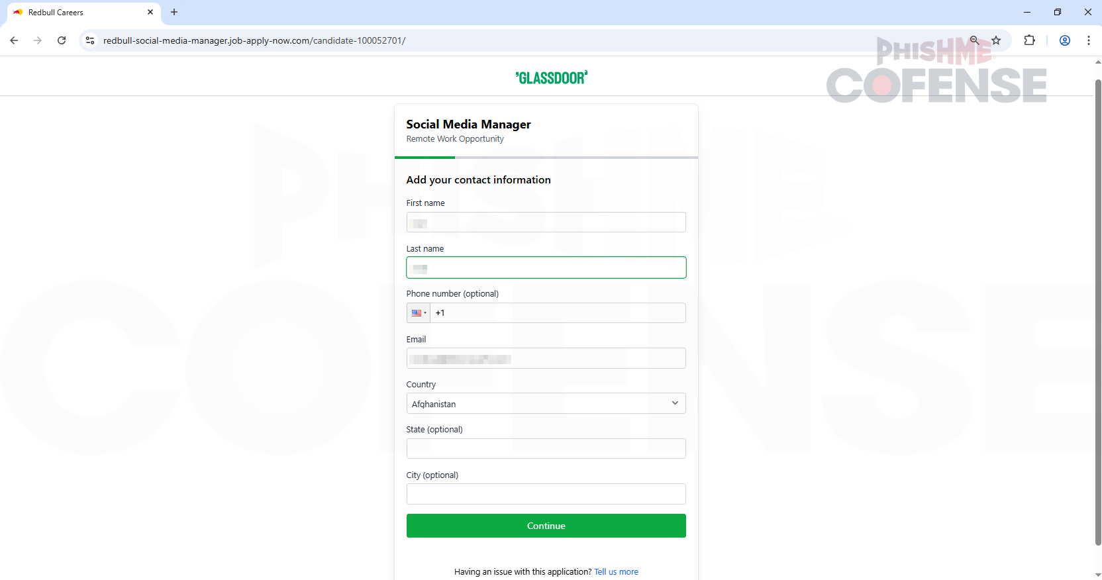The width and height of the screenshot is (1102, 580).
Task: Click the page vertical scrollbar
Action: [1097, 311]
